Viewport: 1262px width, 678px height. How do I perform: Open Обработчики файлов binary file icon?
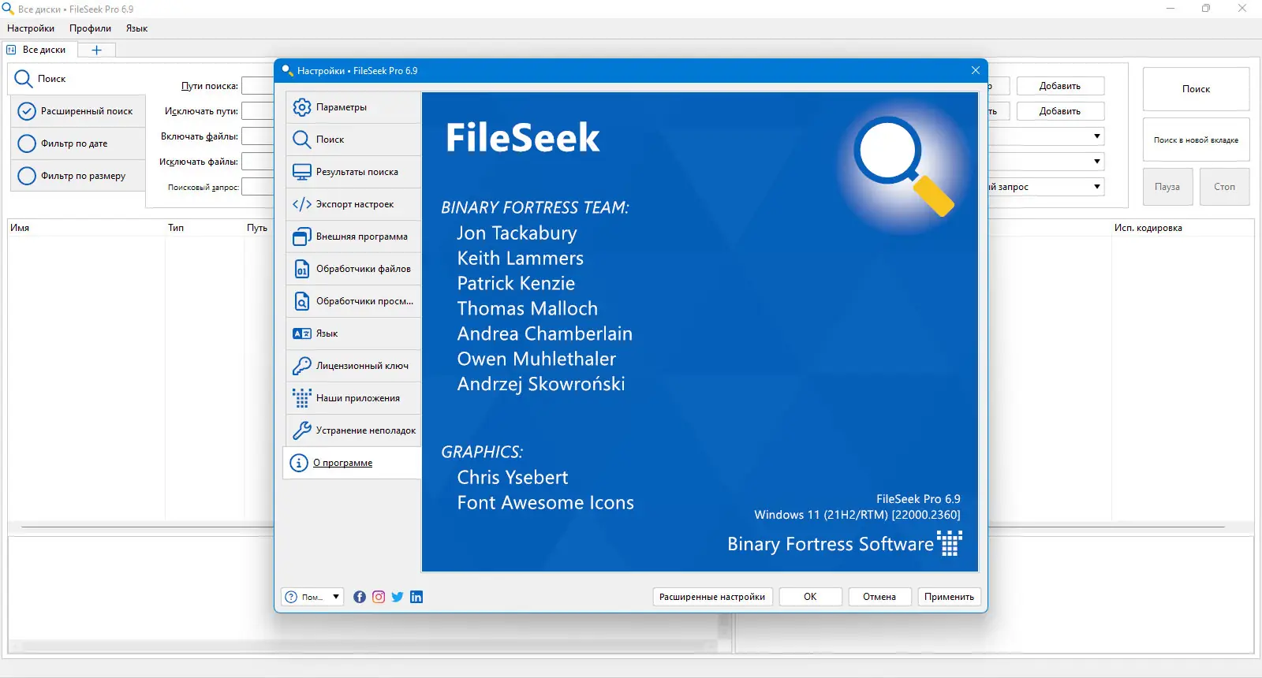point(302,269)
